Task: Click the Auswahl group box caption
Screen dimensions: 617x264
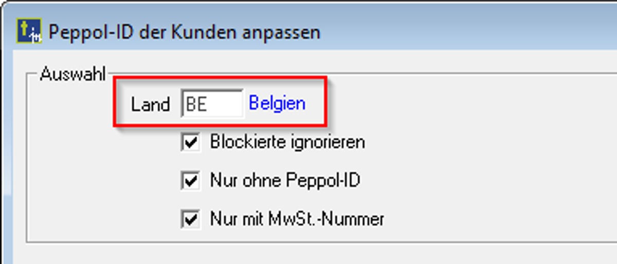Action: tap(72, 73)
